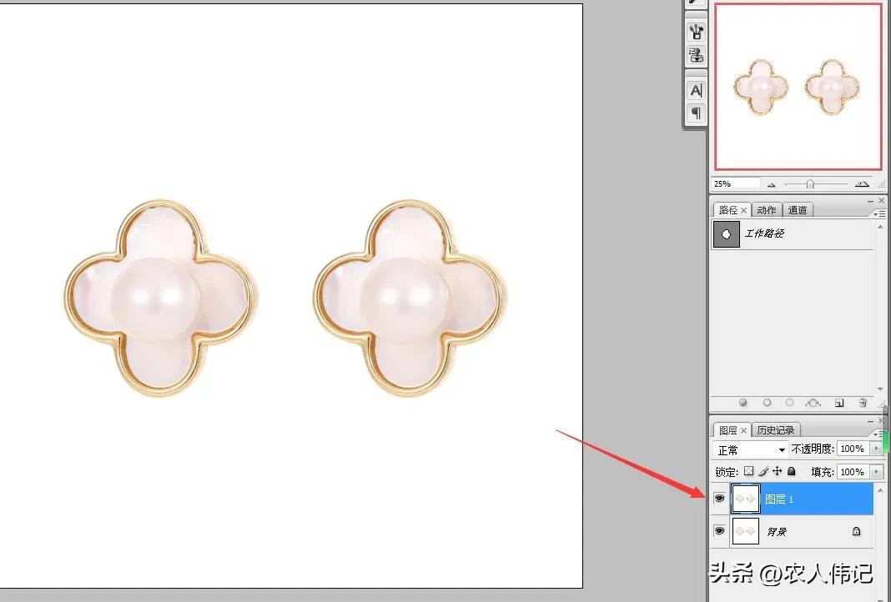The image size is (891, 602).
Task: Click the left earring on canvas
Action: [x=159, y=298]
